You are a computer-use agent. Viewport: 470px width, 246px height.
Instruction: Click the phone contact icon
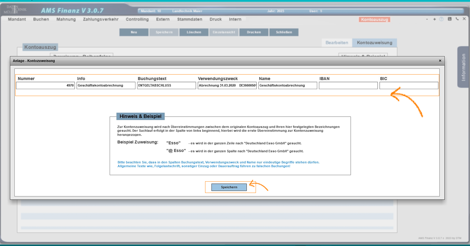[x=457, y=19]
